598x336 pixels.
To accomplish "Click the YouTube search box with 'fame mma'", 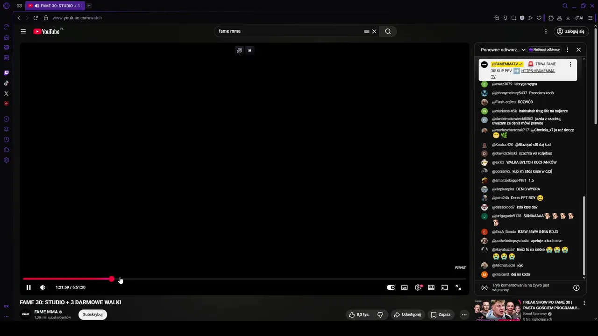I will (290, 31).
